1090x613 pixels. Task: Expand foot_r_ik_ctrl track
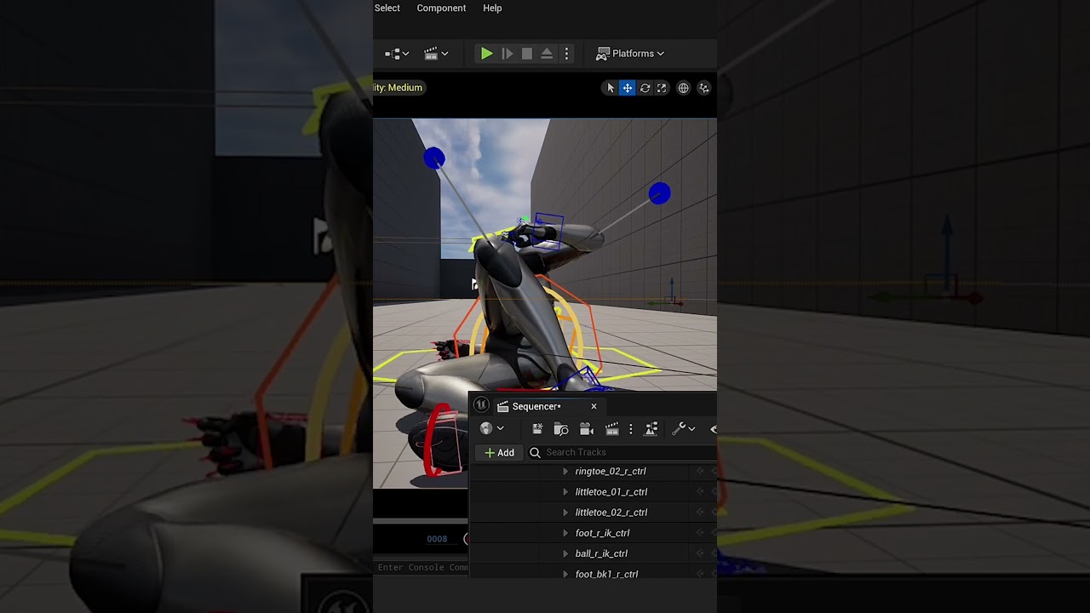(565, 533)
